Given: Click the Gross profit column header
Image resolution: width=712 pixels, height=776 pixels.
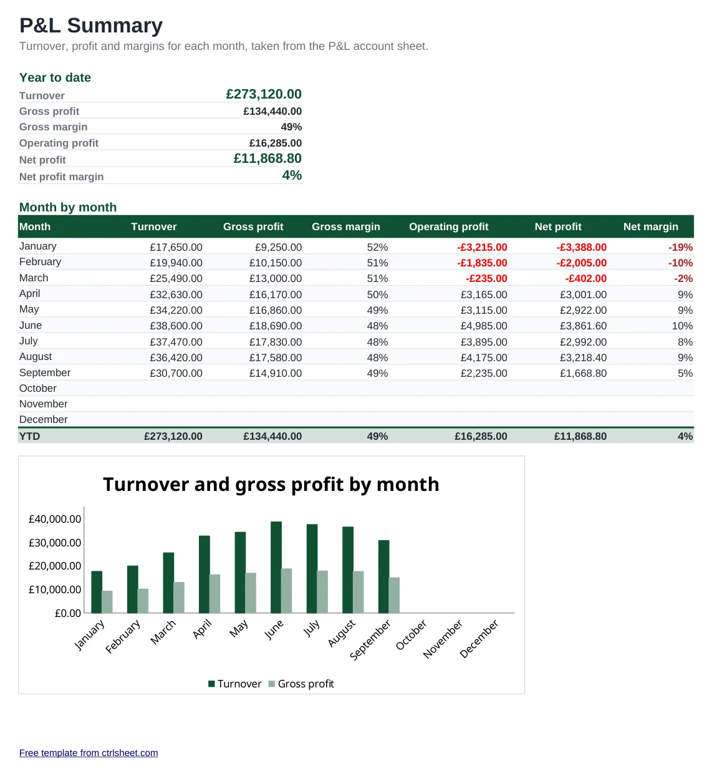Looking at the screenshot, I should (x=253, y=226).
